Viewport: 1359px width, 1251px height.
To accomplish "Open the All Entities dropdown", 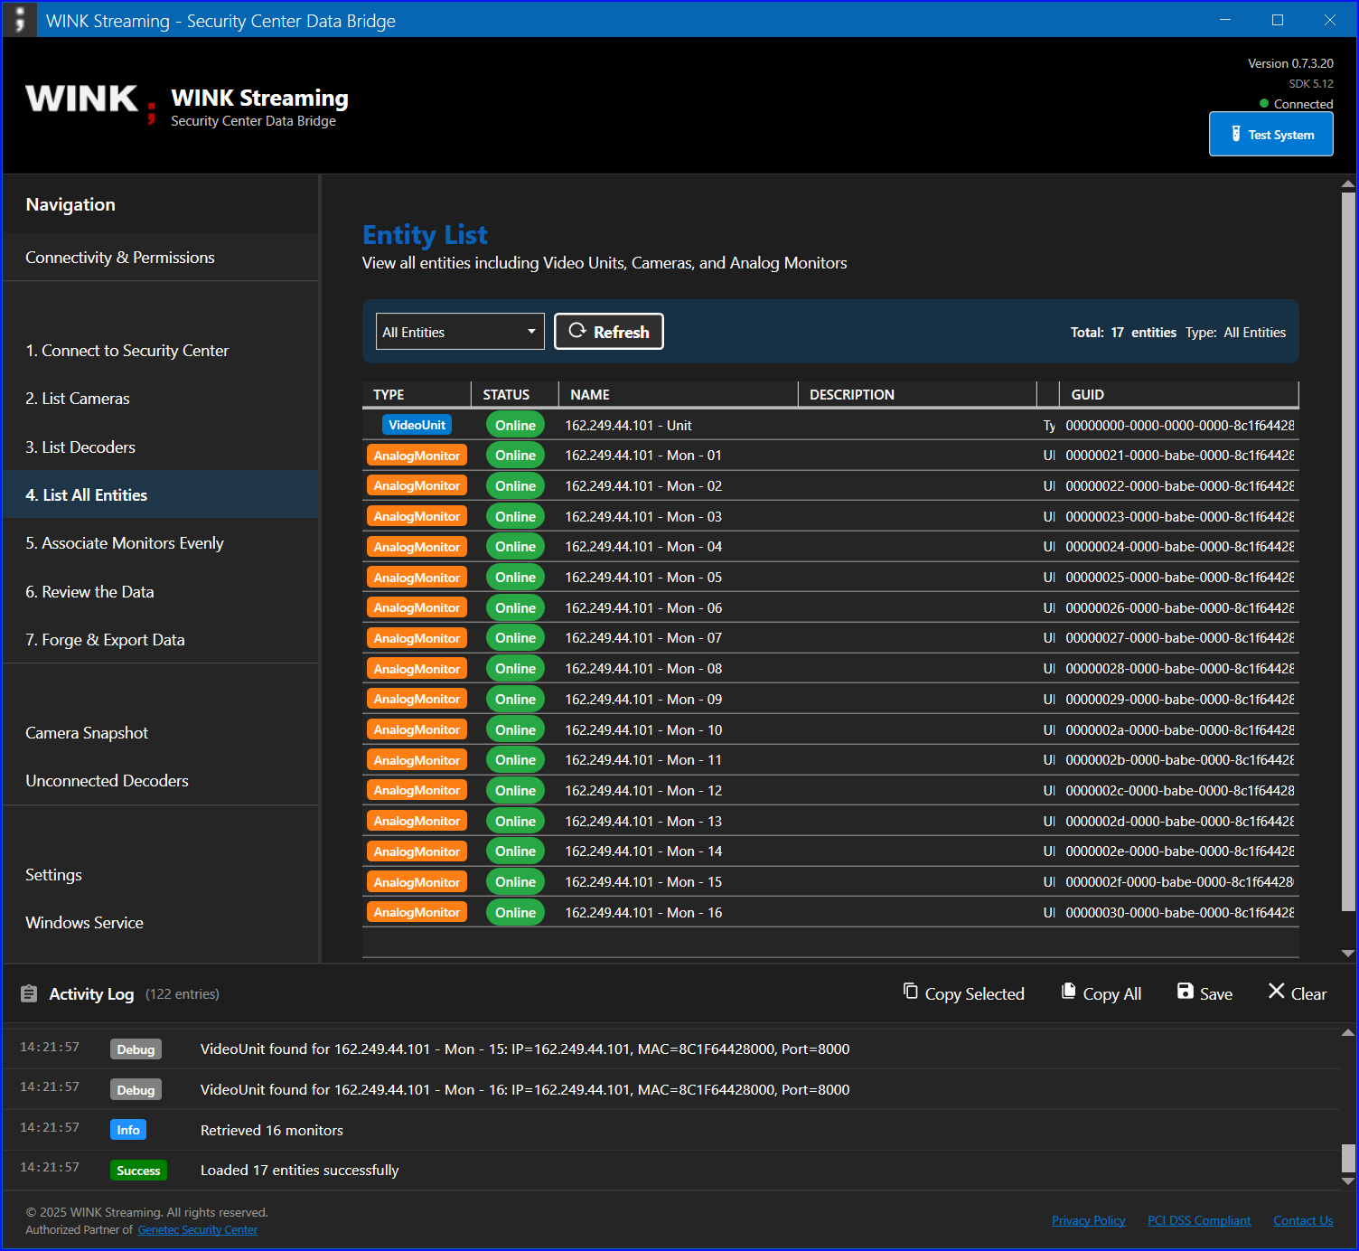I will pos(460,332).
